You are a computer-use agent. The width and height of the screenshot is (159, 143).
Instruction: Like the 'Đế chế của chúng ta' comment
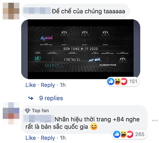coord(31,85)
